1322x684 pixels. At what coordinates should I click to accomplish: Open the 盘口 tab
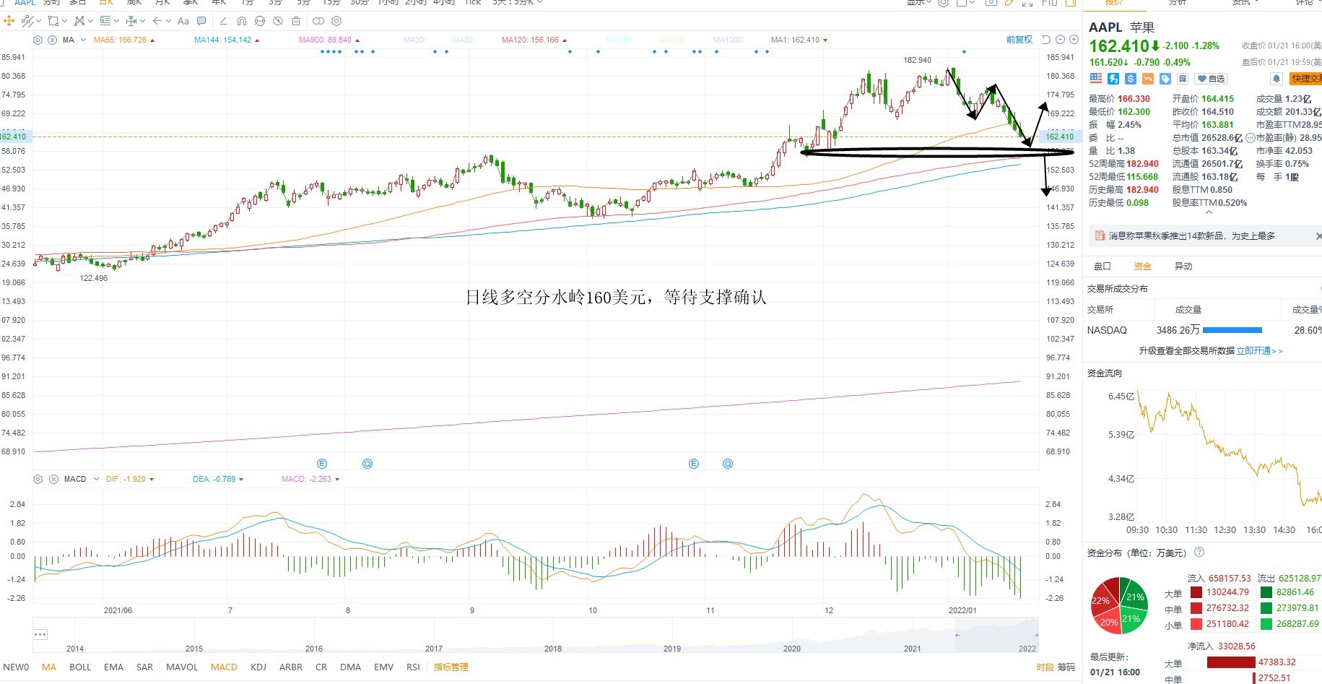coord(1103,267)
